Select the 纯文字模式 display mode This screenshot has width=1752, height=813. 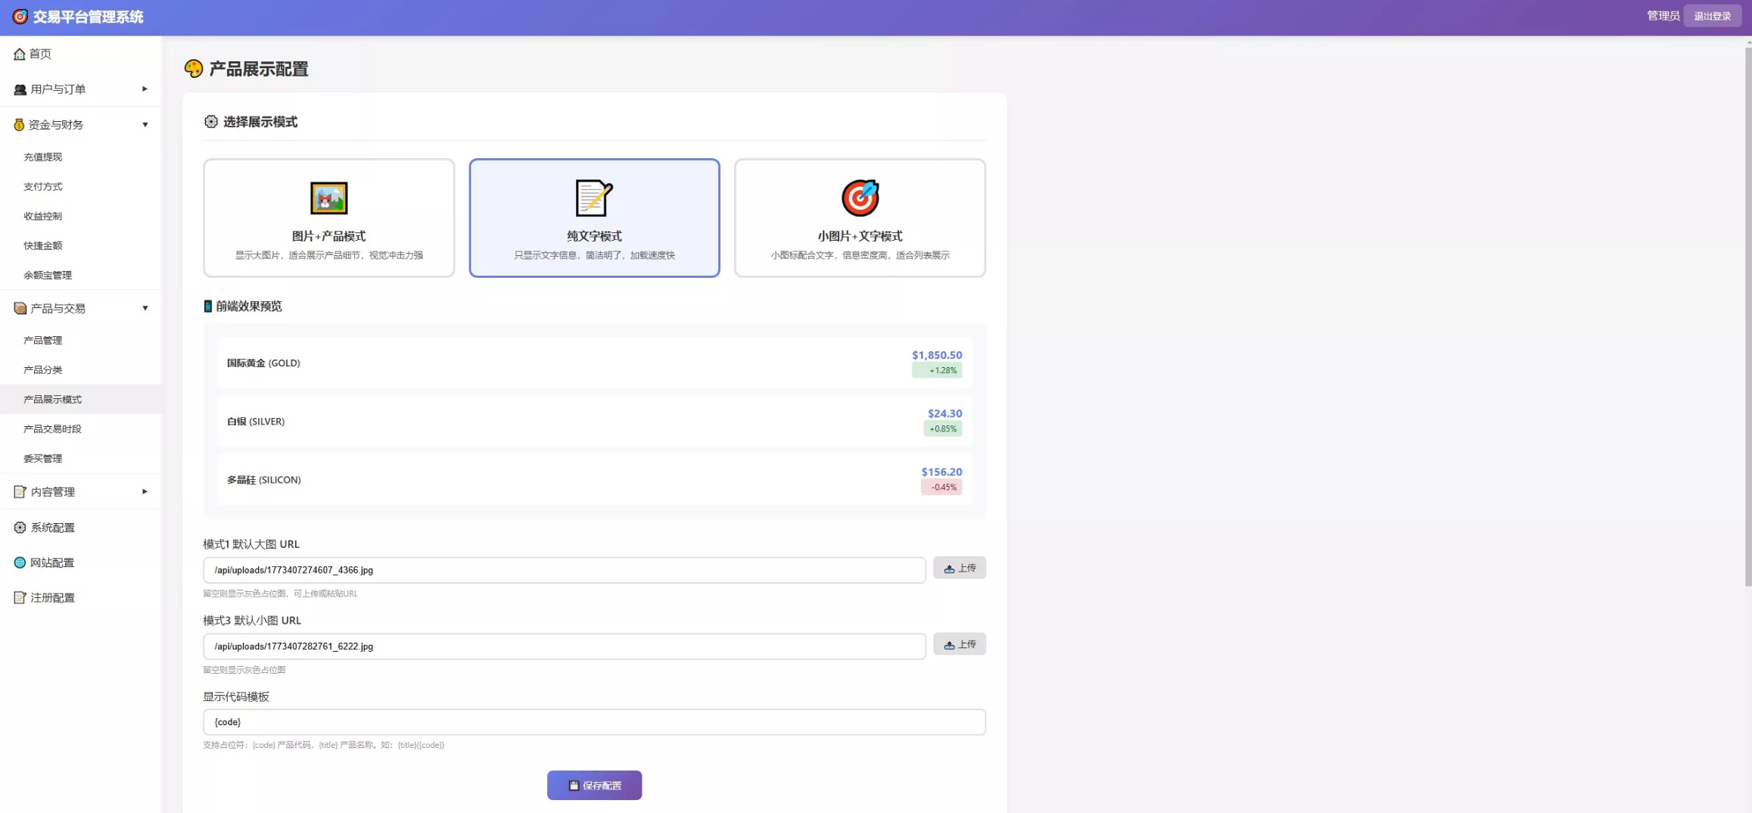tap(594, 218)
